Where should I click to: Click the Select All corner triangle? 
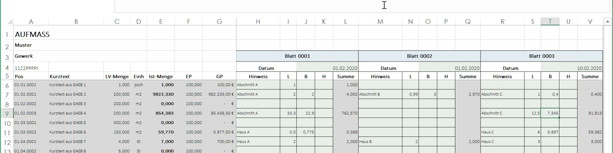pos(10,22)
